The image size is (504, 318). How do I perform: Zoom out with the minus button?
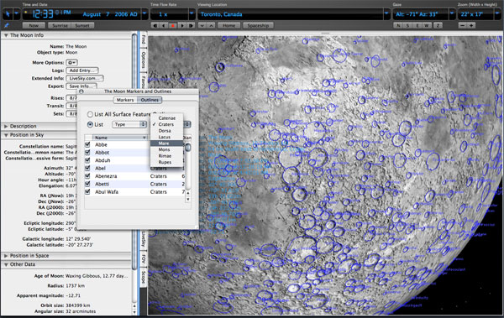click(x=463, y=26)
